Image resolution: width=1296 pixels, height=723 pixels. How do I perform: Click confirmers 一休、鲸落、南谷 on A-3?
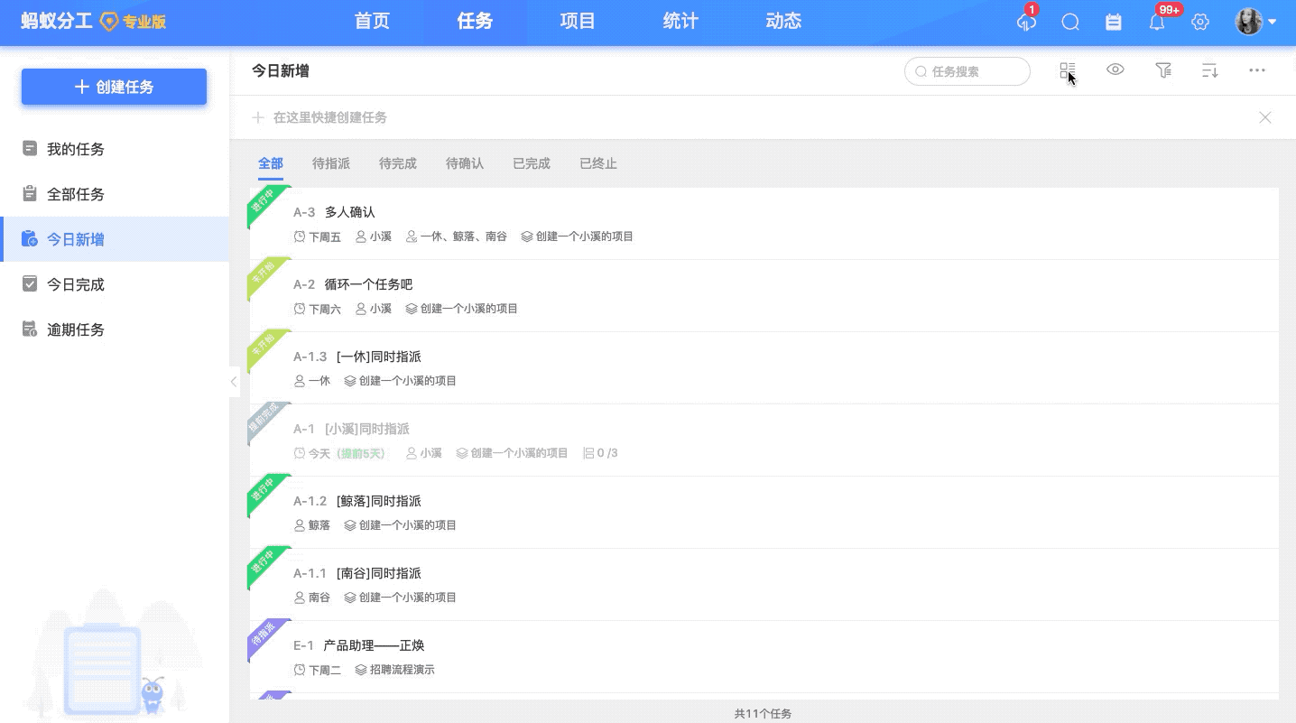point(457,236)
